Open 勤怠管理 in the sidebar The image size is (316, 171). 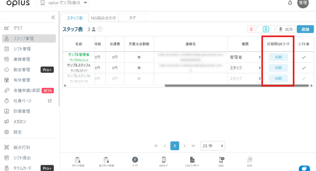click(x=22, y=69)
